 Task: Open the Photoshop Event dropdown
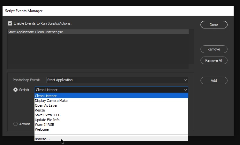(117, 80)
